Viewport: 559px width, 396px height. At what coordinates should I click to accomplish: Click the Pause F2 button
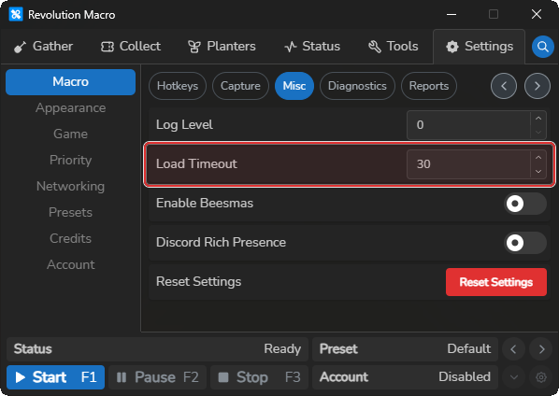pyautogui.click(x=158, y=377)
